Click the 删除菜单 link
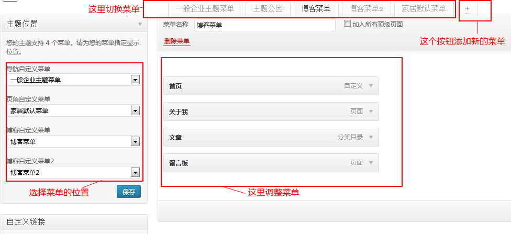This screenshot has width=511, height=234. (x=177, y=41)
